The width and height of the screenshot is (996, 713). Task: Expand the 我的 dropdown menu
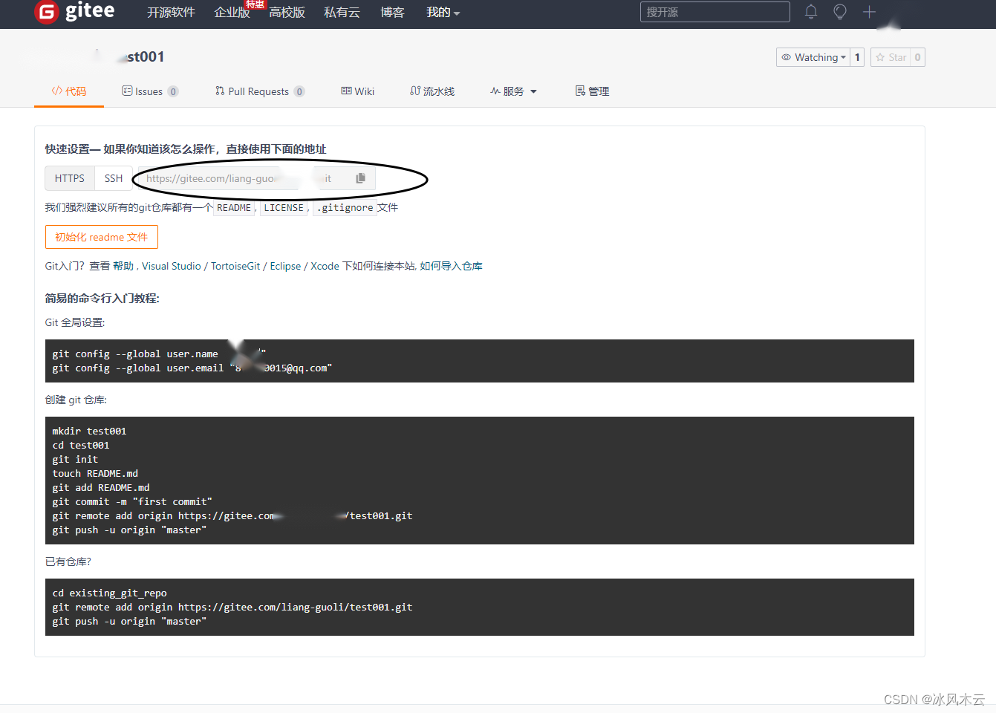(443, 12)
